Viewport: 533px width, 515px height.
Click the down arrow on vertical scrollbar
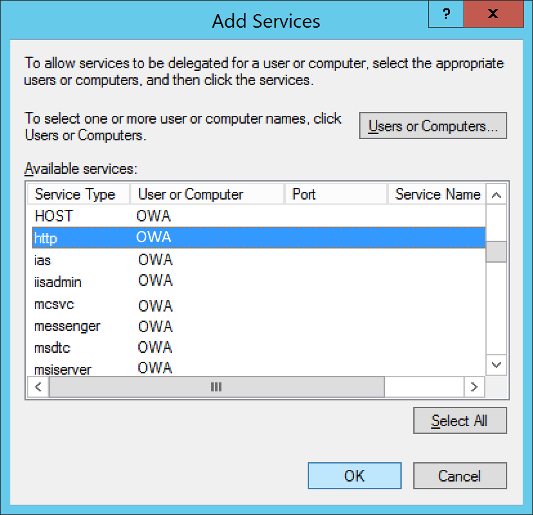[x=496, y=364]
